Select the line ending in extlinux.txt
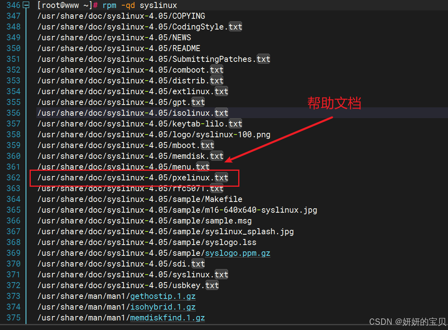448x330 pixels. [x=133, y=91]
